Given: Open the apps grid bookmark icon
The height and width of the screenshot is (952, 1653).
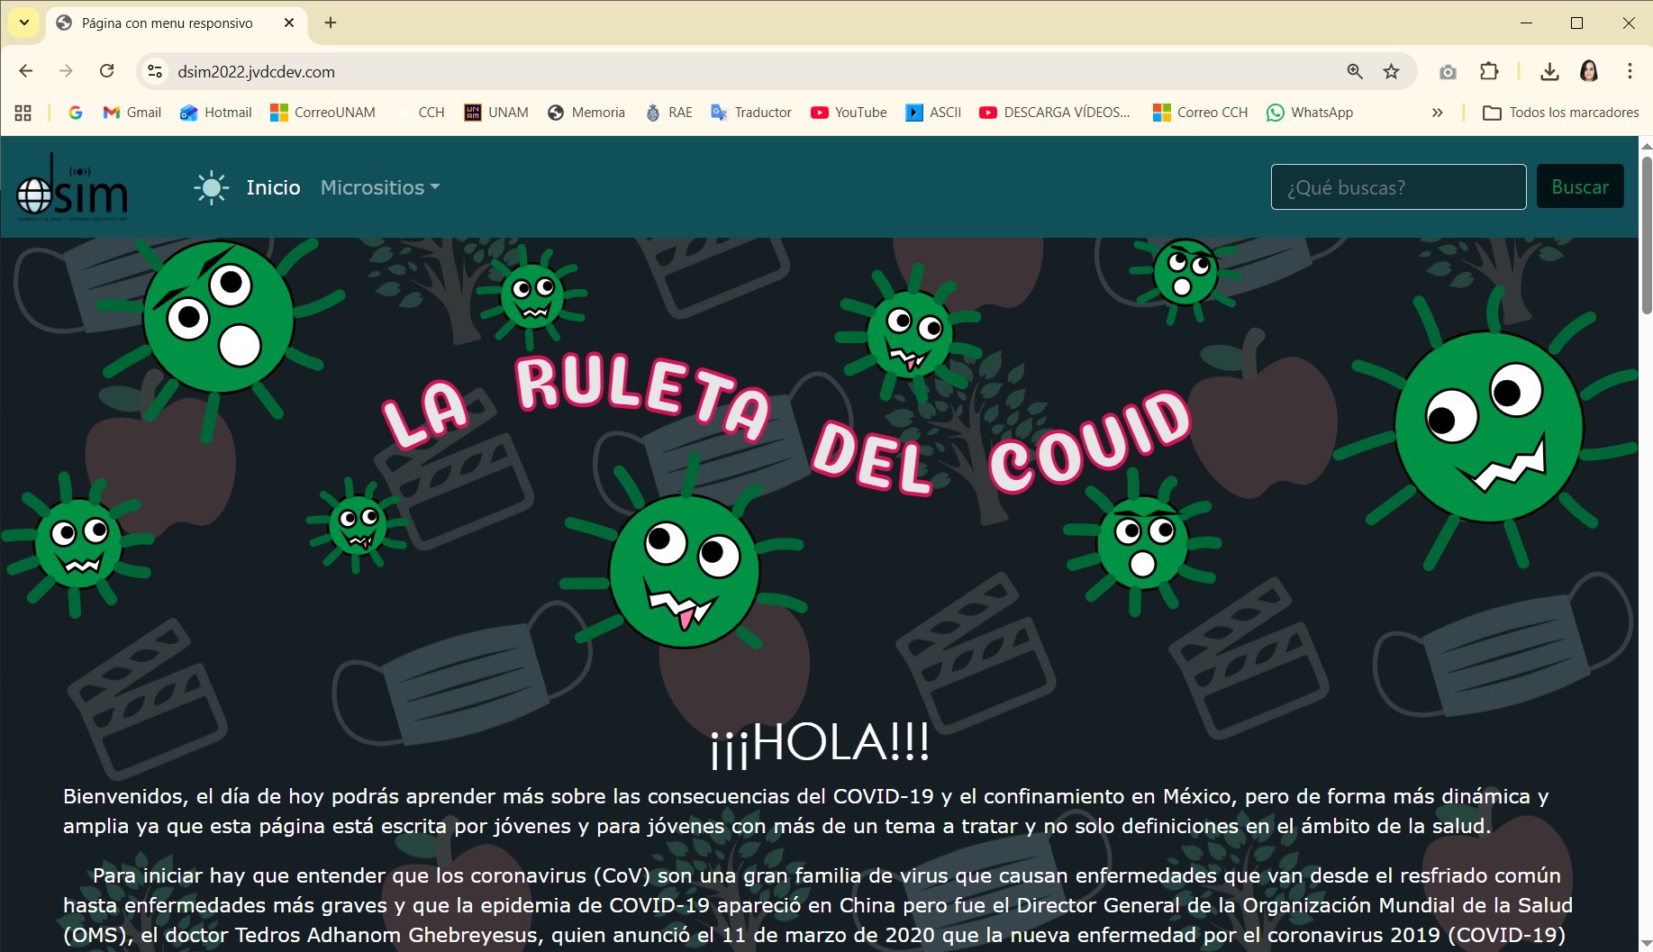Looking at the screenshot, I should 23,113.
